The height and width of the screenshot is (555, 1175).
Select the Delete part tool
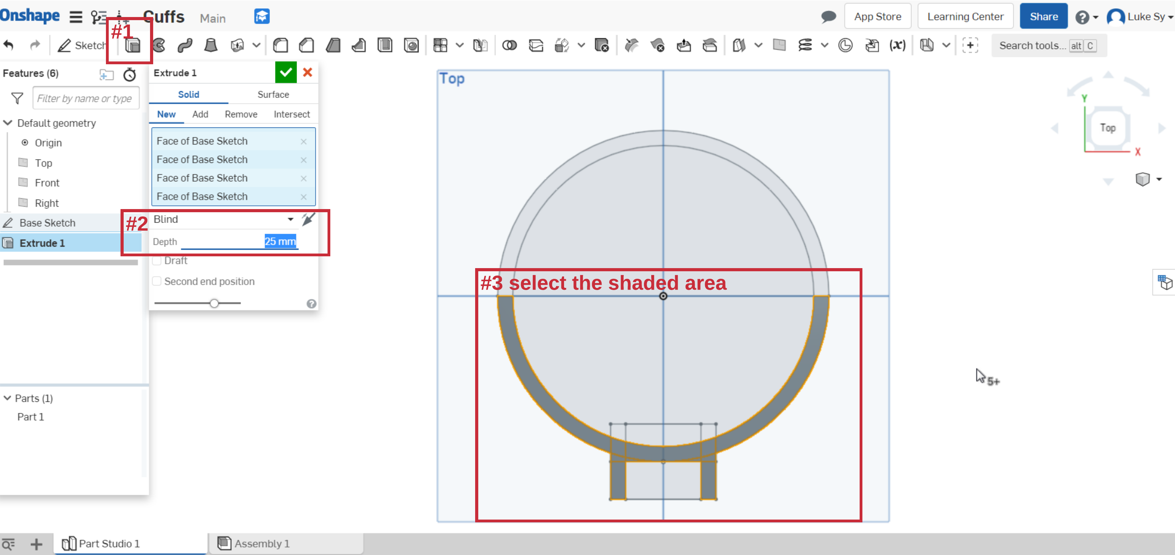(602, 45)
